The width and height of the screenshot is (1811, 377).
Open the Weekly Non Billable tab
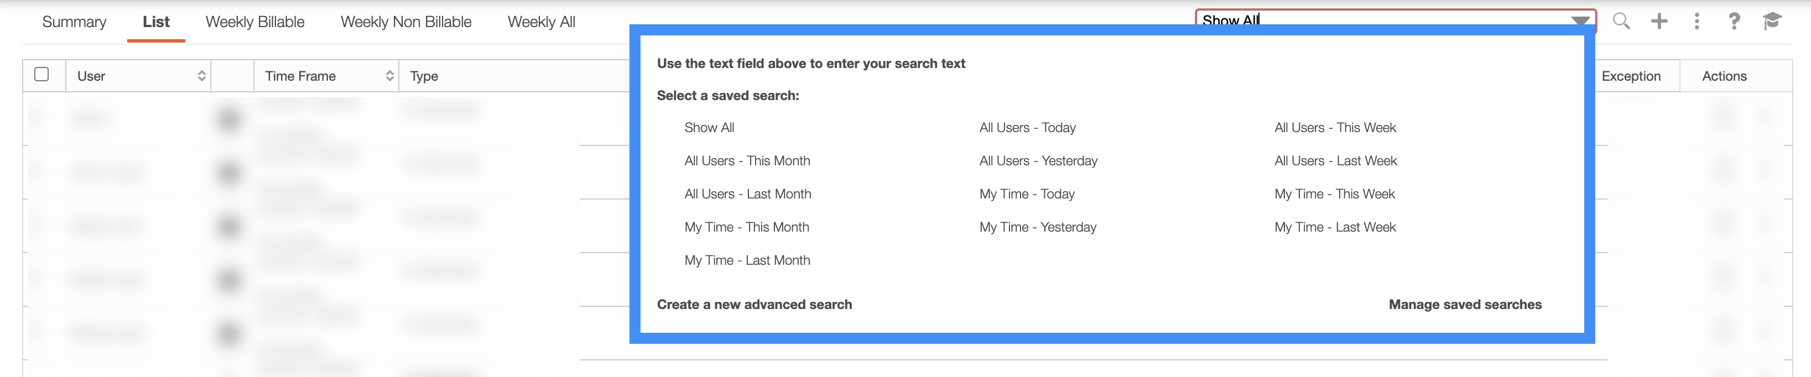pyautogui.click(x=405, y=22)
